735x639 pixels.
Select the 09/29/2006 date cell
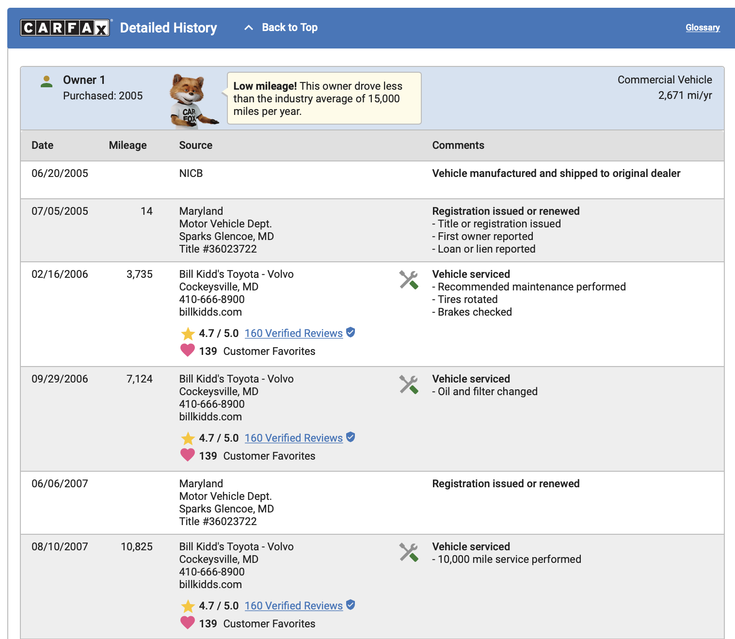point(60,379)
